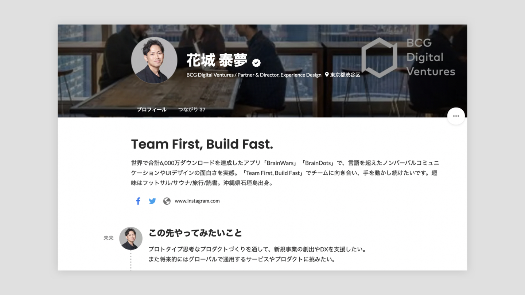
Task: Click the BCG Digital Ventures hexagon logo
Action: [x=379, y=58]
